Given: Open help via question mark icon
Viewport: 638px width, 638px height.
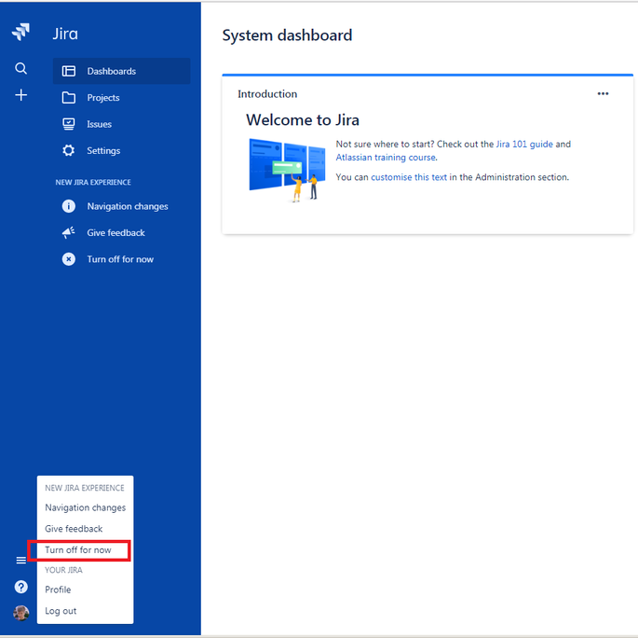Looking at the screenshot, I should (x=20, y=587).
